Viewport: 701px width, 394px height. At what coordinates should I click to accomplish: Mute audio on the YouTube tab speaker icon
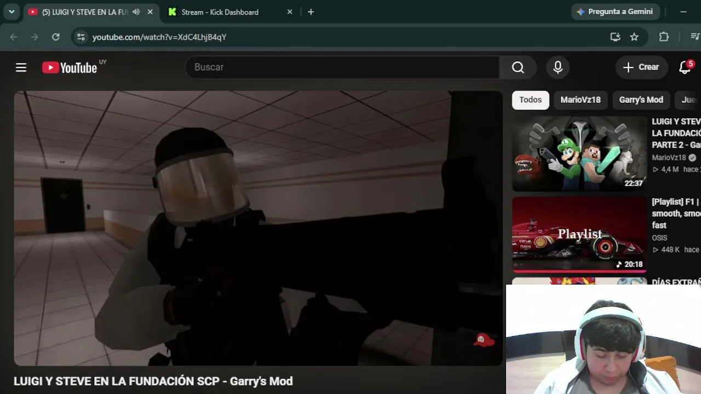click(x=136, y=12)
